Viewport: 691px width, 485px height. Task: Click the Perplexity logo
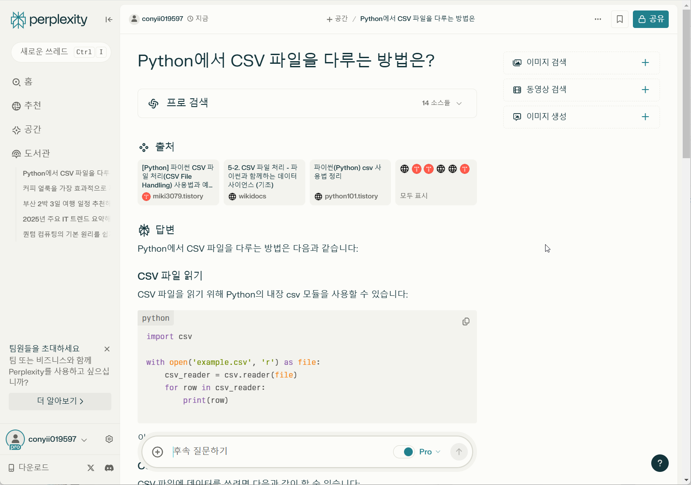point(49,20)
